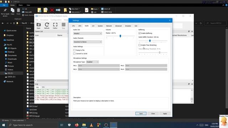Open File Explorer from the taskbar
This screenshot has height=128, width=228.
[x=84, y=125]
